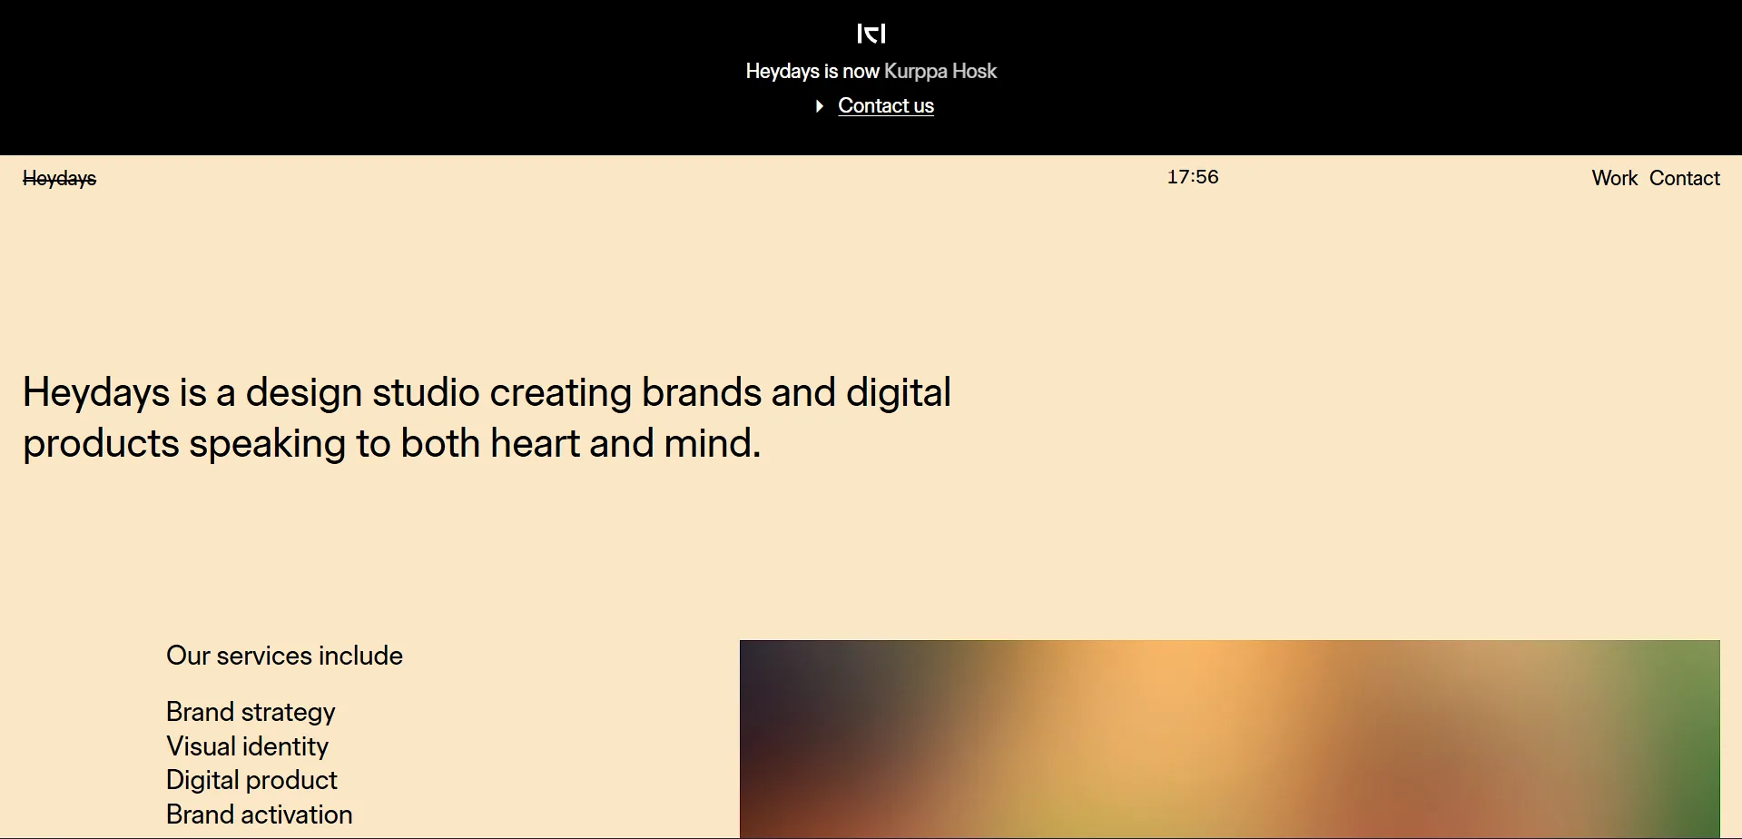Click the Our services include heading
This screenshot has width=1742, height=839.
coord(284,655)
